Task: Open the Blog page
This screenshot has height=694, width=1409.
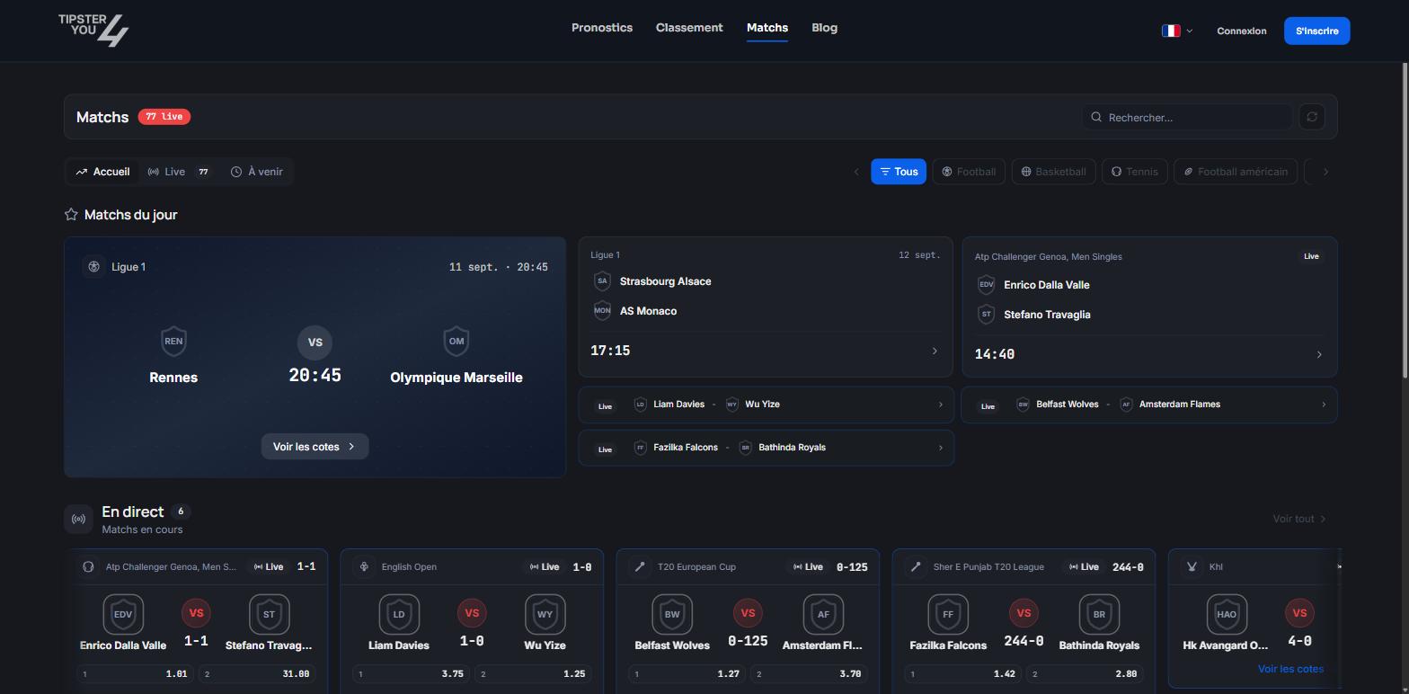Action: coord(824,28)
